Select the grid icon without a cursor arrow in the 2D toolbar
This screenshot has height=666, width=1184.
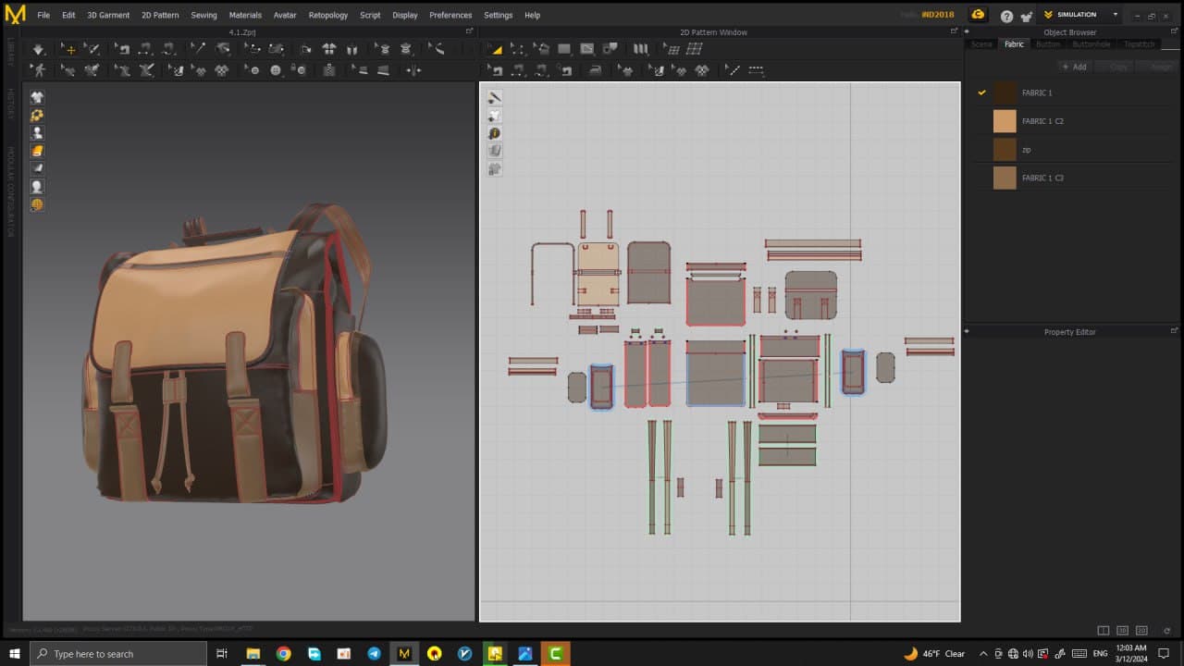694,49
